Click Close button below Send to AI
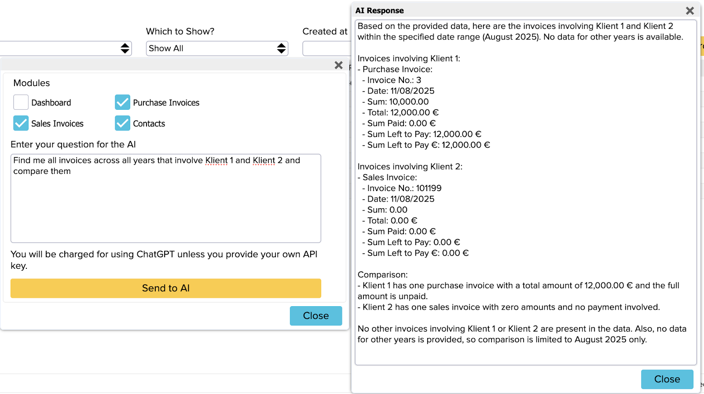 pyautogui.click(x=315, y=316)
